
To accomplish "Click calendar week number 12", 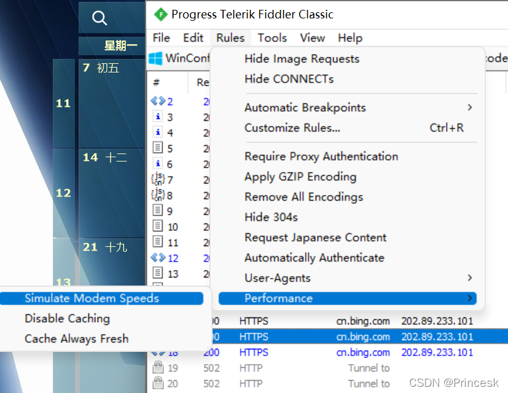I will pos(63,193).
